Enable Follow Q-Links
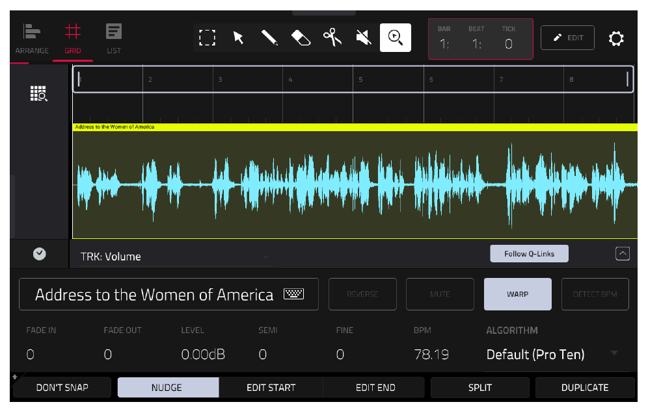 529,254
